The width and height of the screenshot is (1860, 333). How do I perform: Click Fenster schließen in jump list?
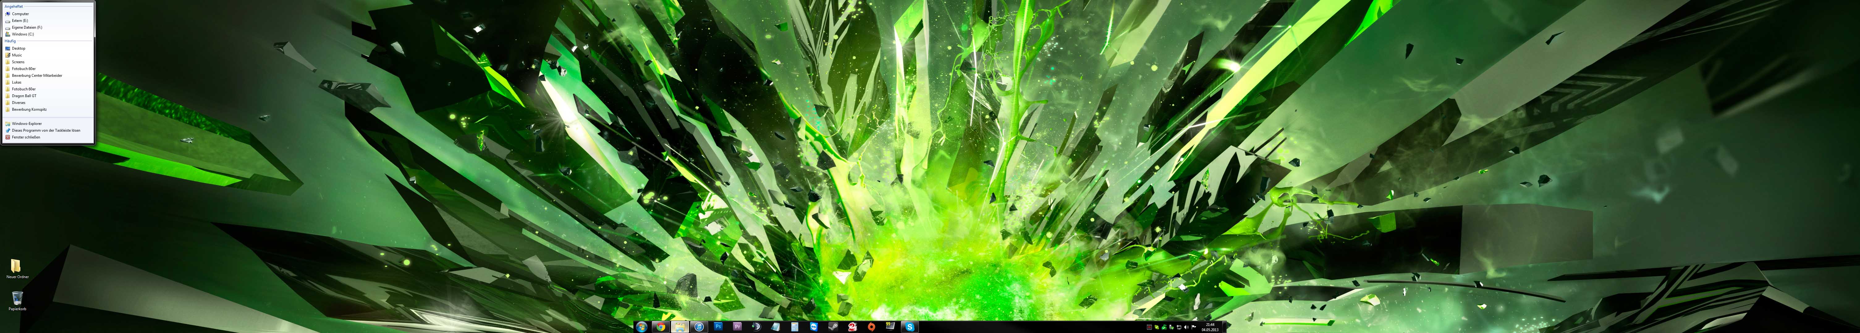pos(26,137)
